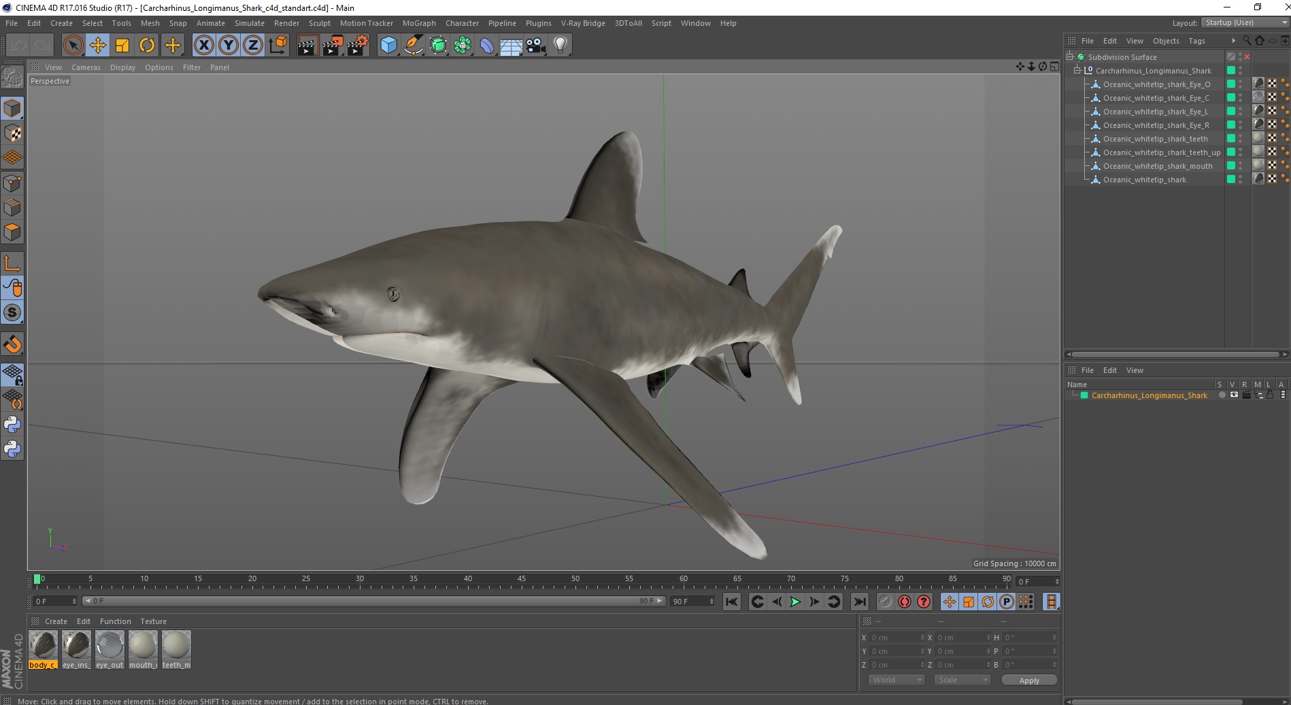1291x705 pixels.
Task: Toggle Z axis lock
Action: 253,46
